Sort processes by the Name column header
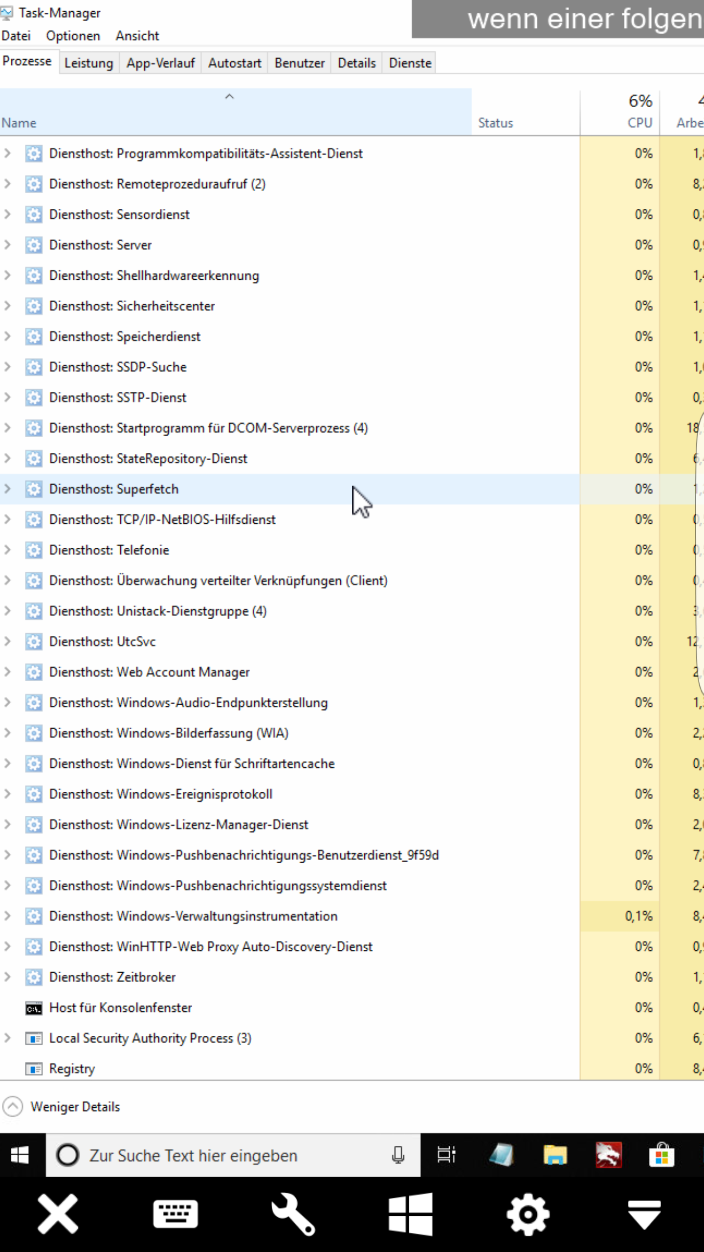 (x=236, y=112)
